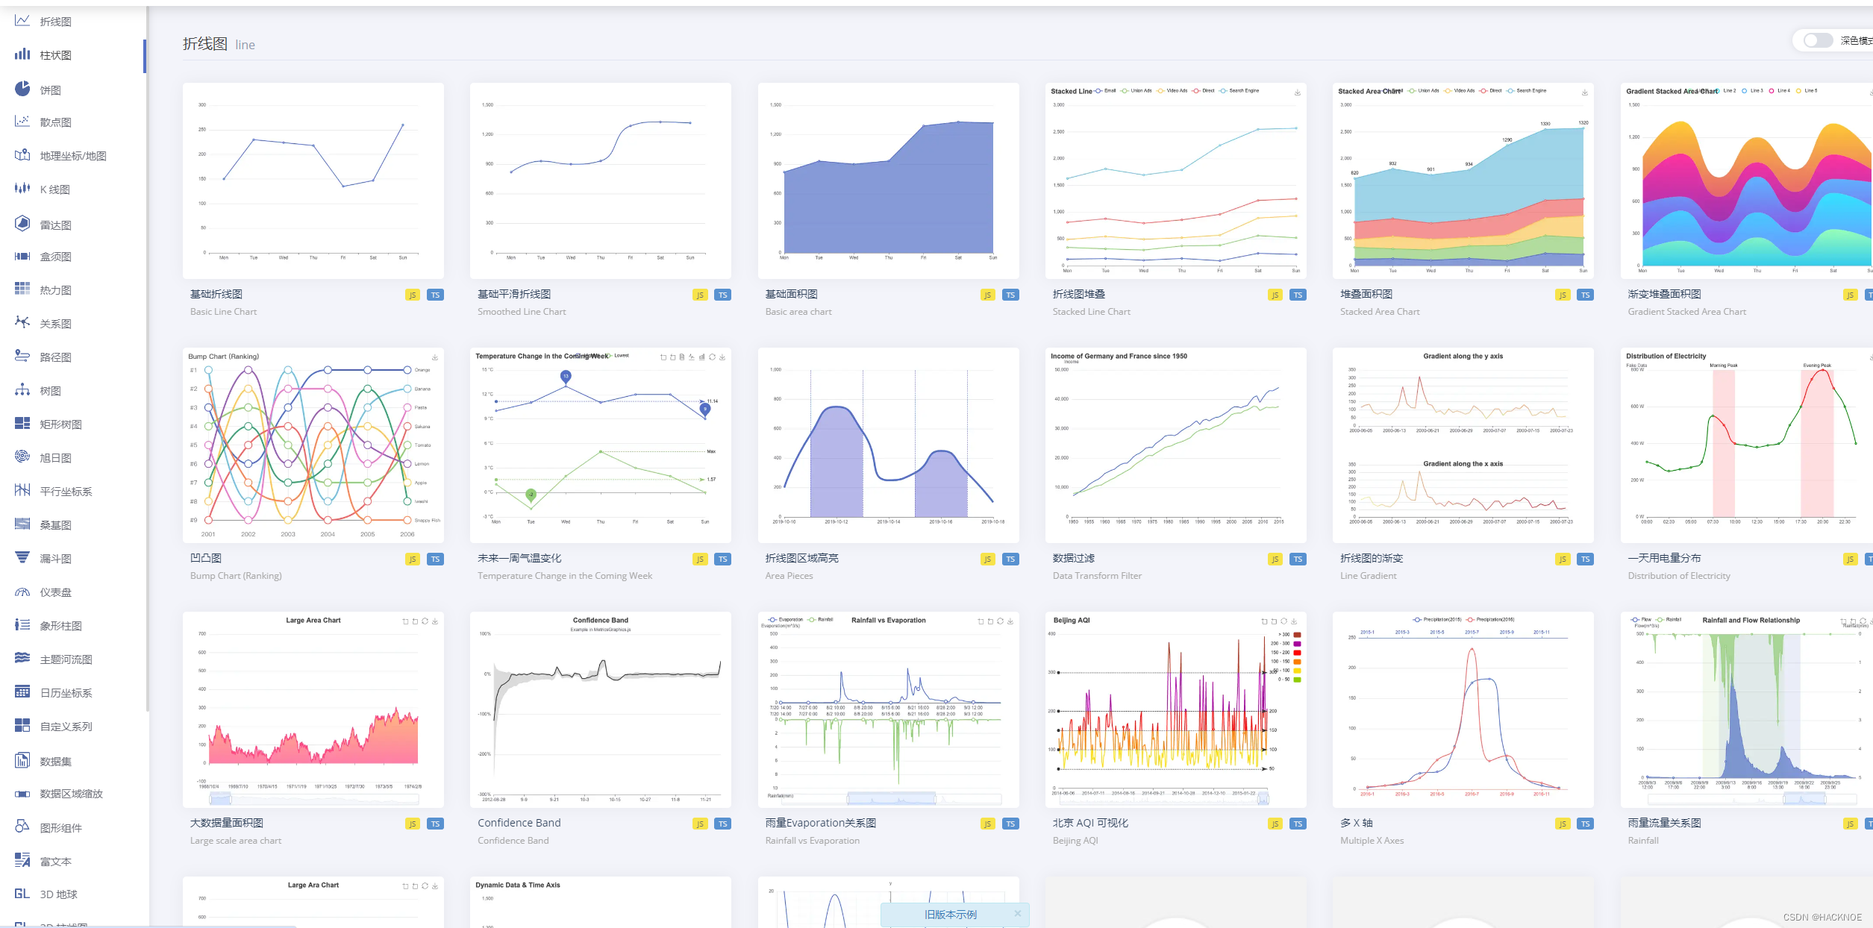Click the funnel chart icon in sidebar
This screenshot has width=1873, height=928.
click(x=22, y=557)
